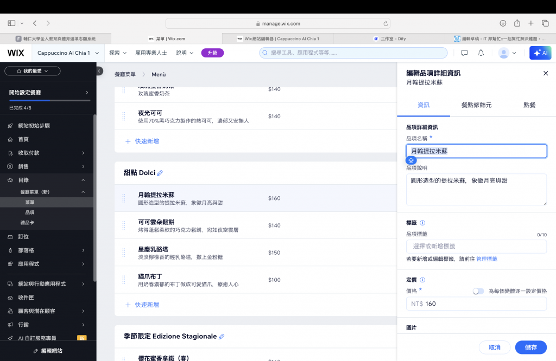The height and width of the screenshot is (361, 556).
Task: Click 快速新增 under the 甜點 Dolci section
Action: pyautogui.click(x=142, y=305)
